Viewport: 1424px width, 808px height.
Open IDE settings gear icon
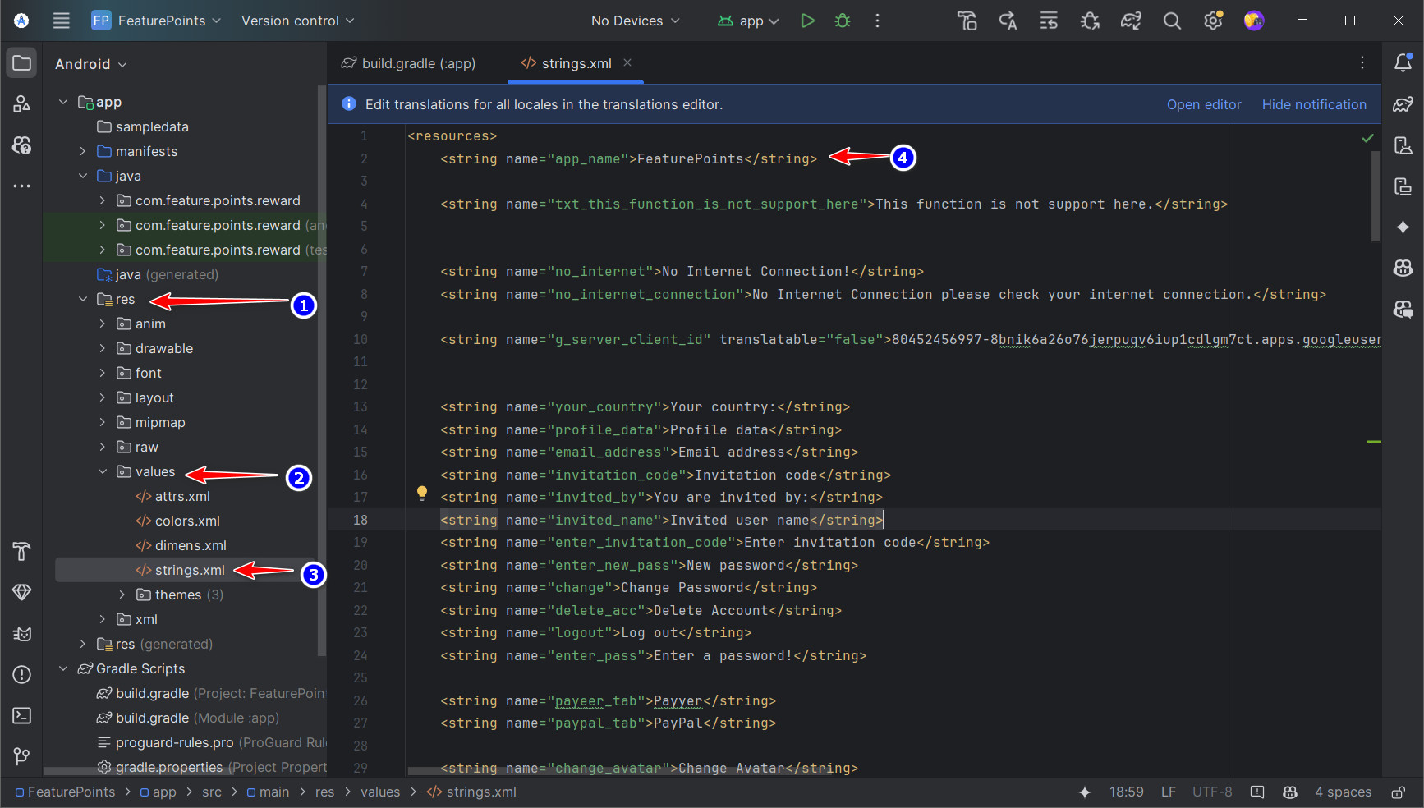[1213, 21]
